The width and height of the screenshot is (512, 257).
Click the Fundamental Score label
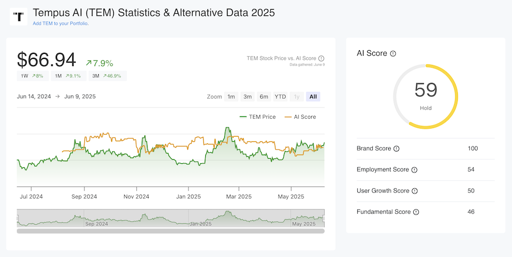[383, 212]
